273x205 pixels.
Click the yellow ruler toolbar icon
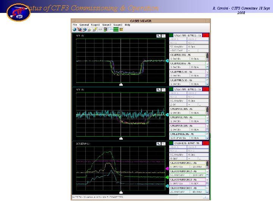click(121, 30)
